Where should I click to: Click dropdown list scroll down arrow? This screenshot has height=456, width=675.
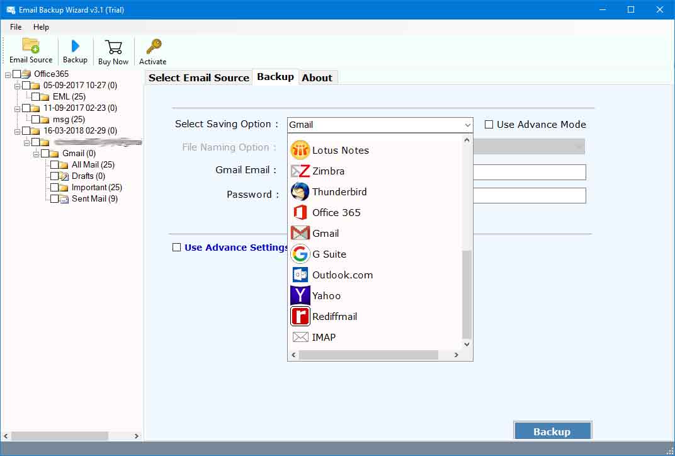[467, 344]
